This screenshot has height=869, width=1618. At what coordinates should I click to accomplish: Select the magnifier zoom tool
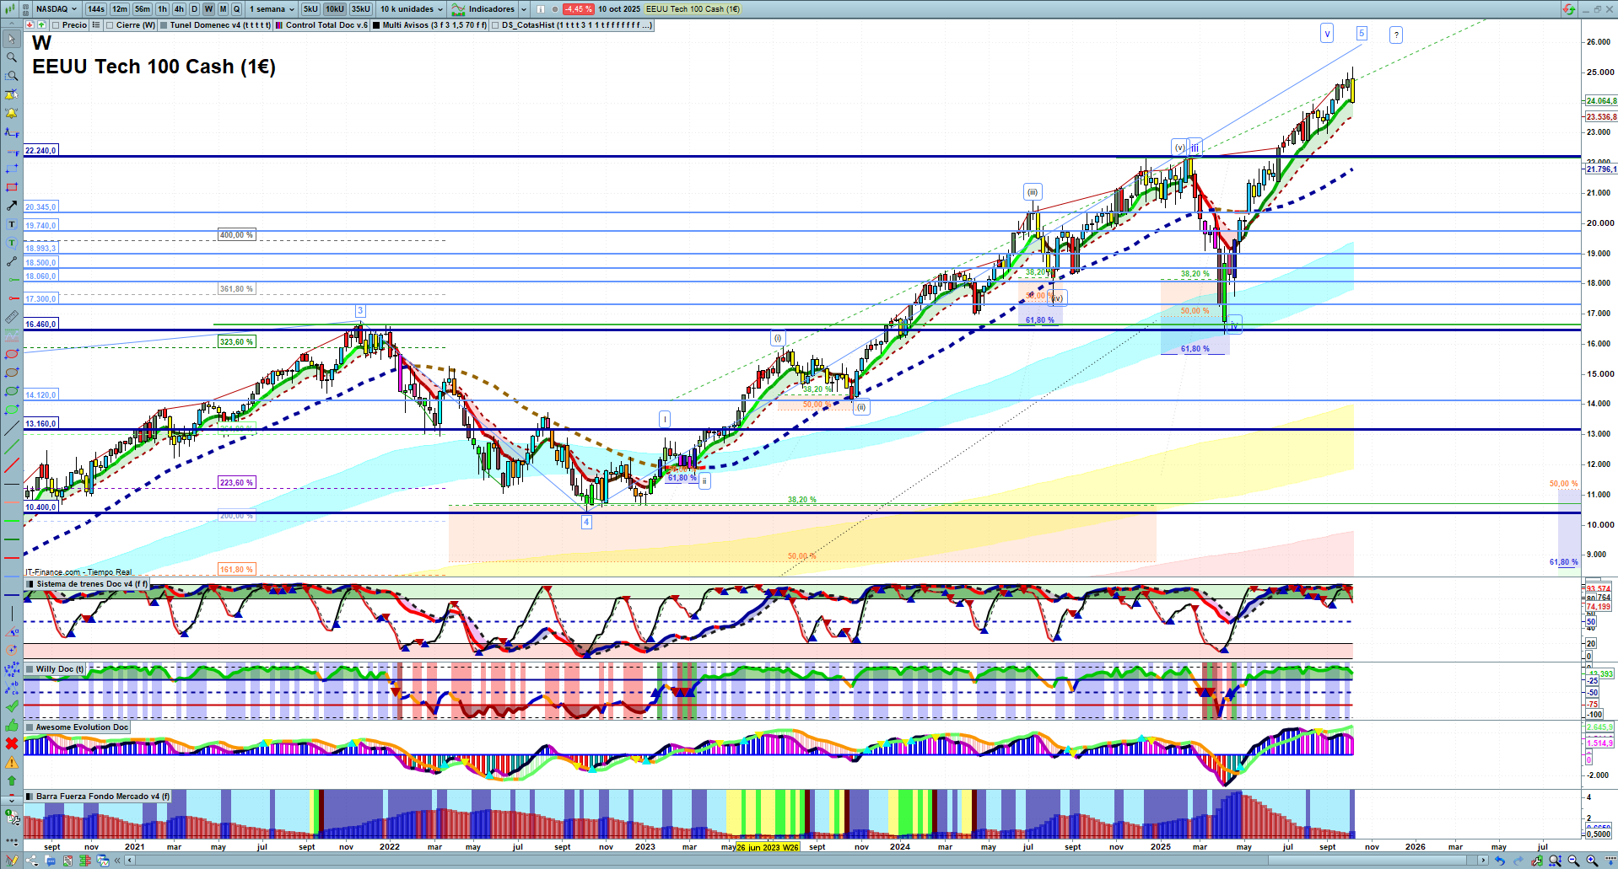click(x=11, y=57)
